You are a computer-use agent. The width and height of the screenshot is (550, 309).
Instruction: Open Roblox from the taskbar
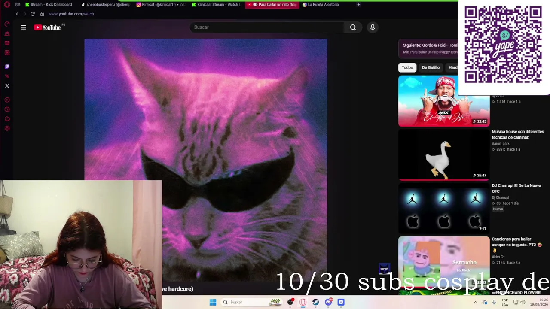(x=341, y=302)
